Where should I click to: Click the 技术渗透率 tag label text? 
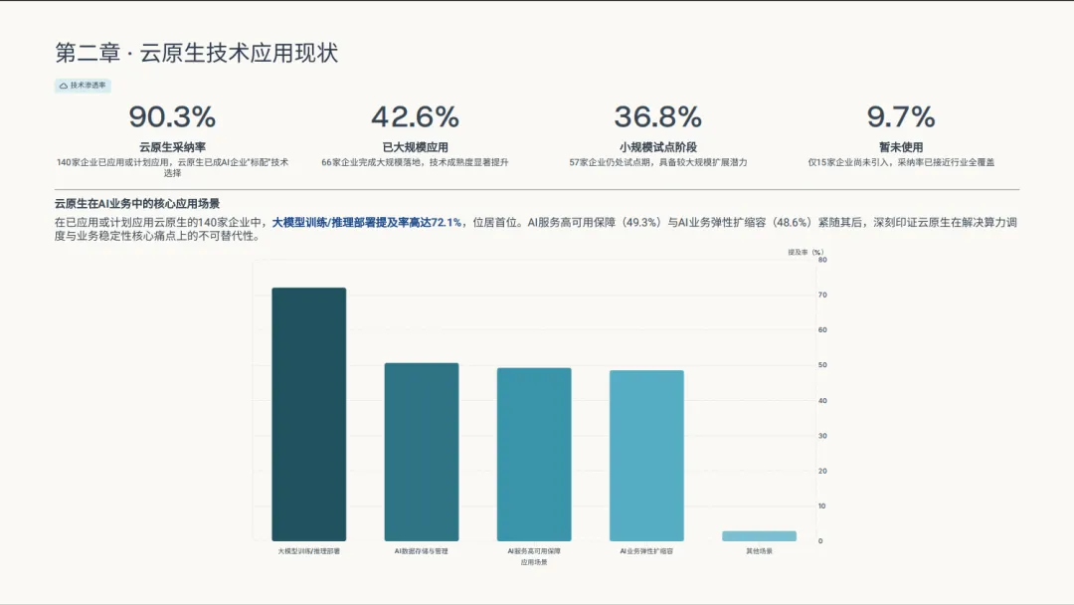[88, 86]
